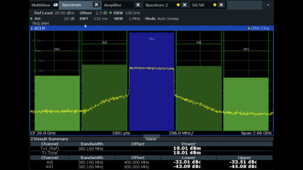Grab the splitter handle above Result Summary
This screenshot has width=303, height=170.
pos(151,136)
